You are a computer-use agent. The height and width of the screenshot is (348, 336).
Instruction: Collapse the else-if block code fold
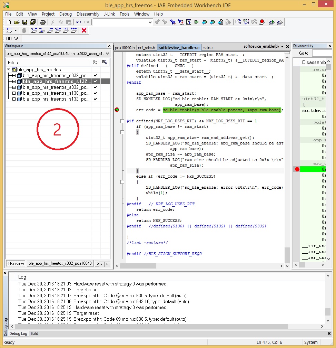[122, 182]
